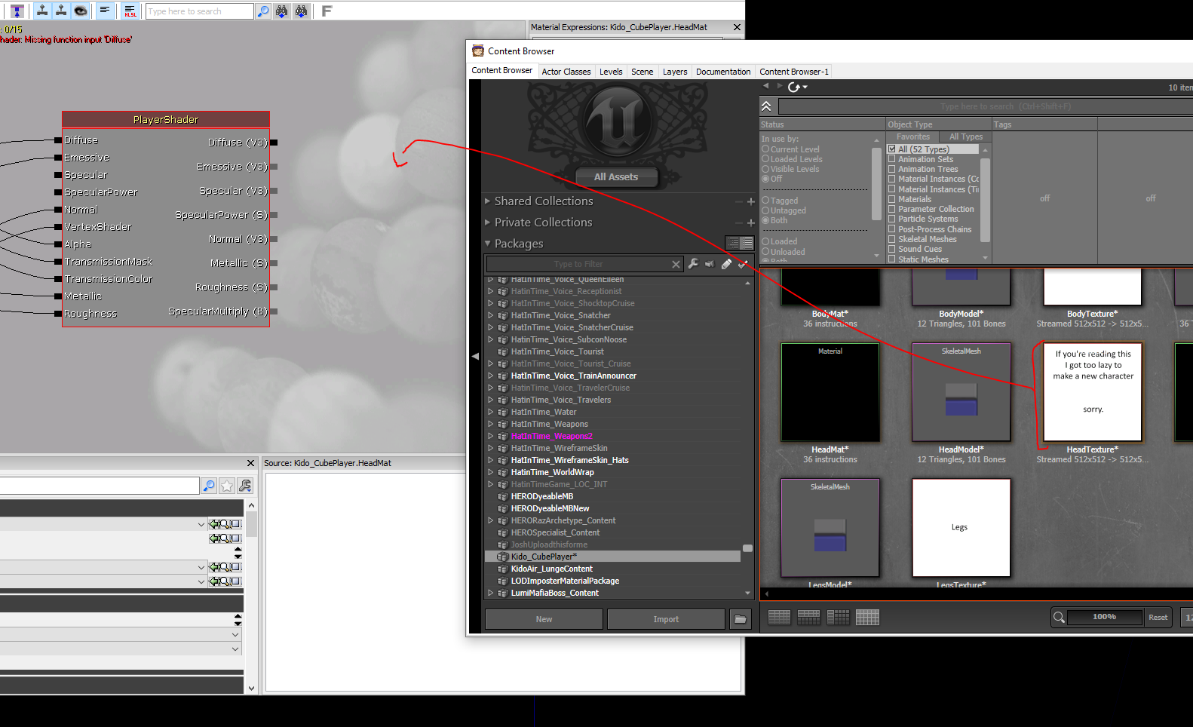
Task: Switch to the Scene tab
Action: 643,72
